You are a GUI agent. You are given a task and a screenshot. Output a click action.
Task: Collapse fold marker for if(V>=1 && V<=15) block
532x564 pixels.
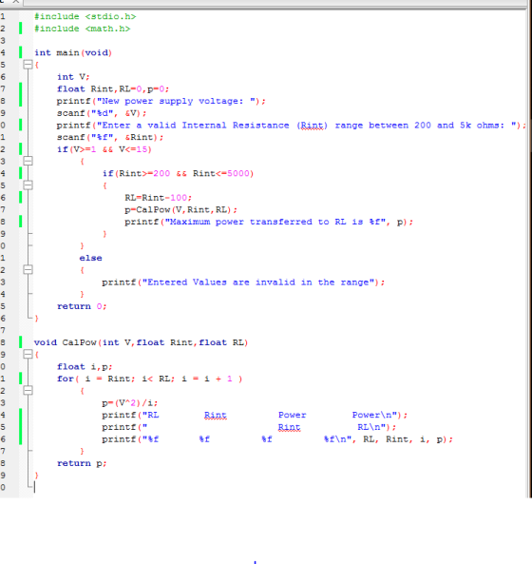pyautogui.click(x=28, y=161)
